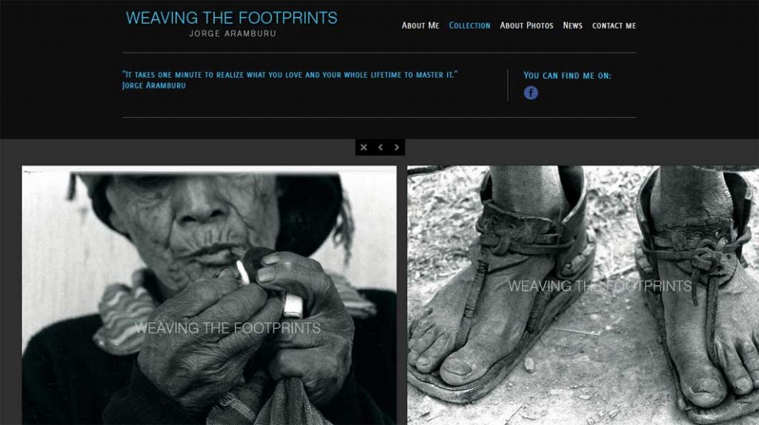The width and height of the screenshot is (759, 425).
Task: Click the white ring on the woman's finger
Action: point(294,306)
